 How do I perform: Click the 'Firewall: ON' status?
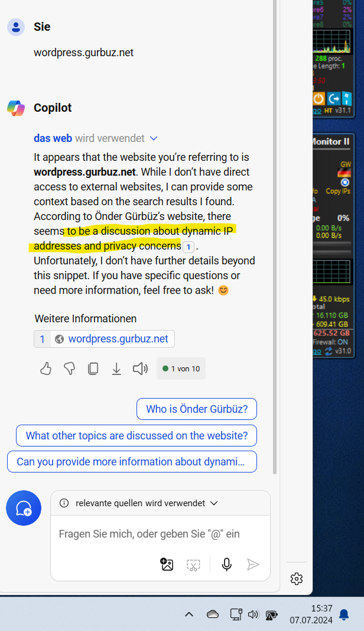(x=330, y=342)
